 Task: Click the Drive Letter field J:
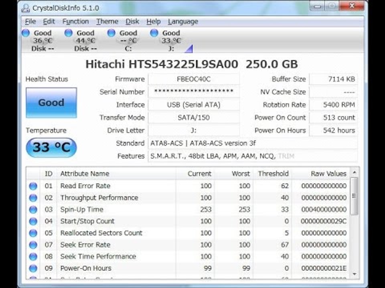pyautogui.click(x=194, y=130)
